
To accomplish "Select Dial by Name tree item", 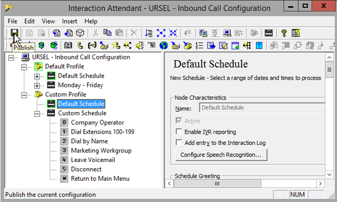I will click(89, 141).
